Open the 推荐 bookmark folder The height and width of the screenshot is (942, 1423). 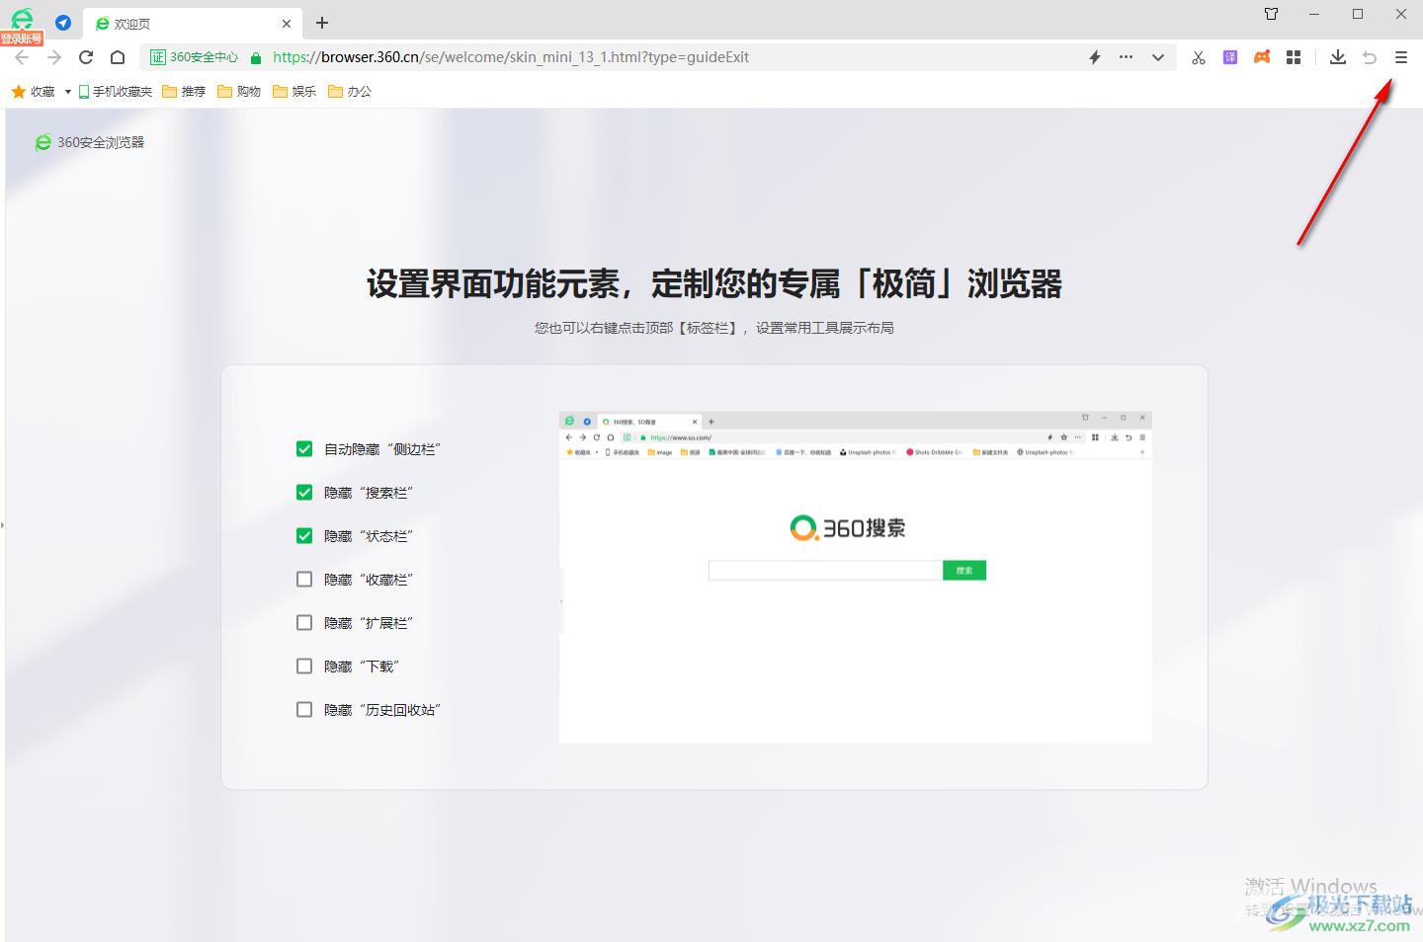[184, 91]
